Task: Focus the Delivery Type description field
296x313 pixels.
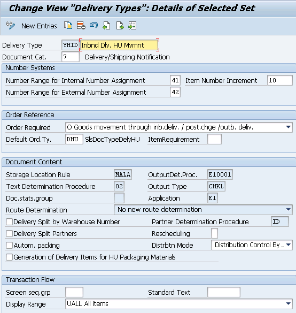Action: point(119,45)
